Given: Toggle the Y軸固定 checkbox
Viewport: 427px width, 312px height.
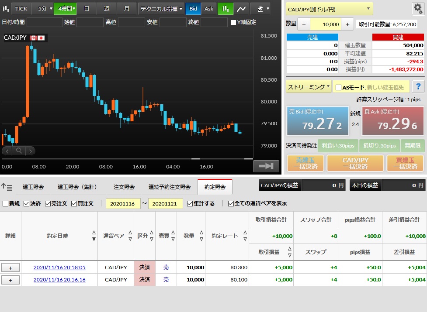Looking at the screenshot, I should click(x=233, y=22).
